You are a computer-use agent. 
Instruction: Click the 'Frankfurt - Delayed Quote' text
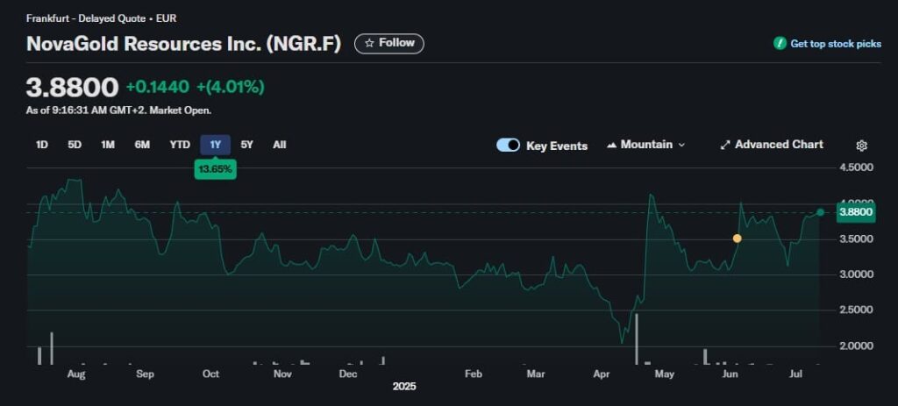84,18
